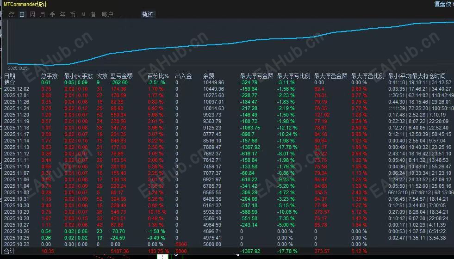
Task: Click balance value 10275.60
Action: click(213, 95)
